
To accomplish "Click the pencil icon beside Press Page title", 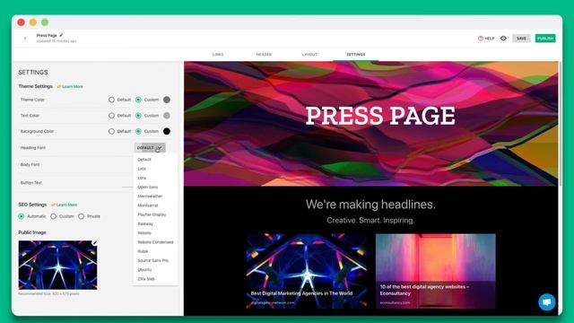I will [61, 35].
